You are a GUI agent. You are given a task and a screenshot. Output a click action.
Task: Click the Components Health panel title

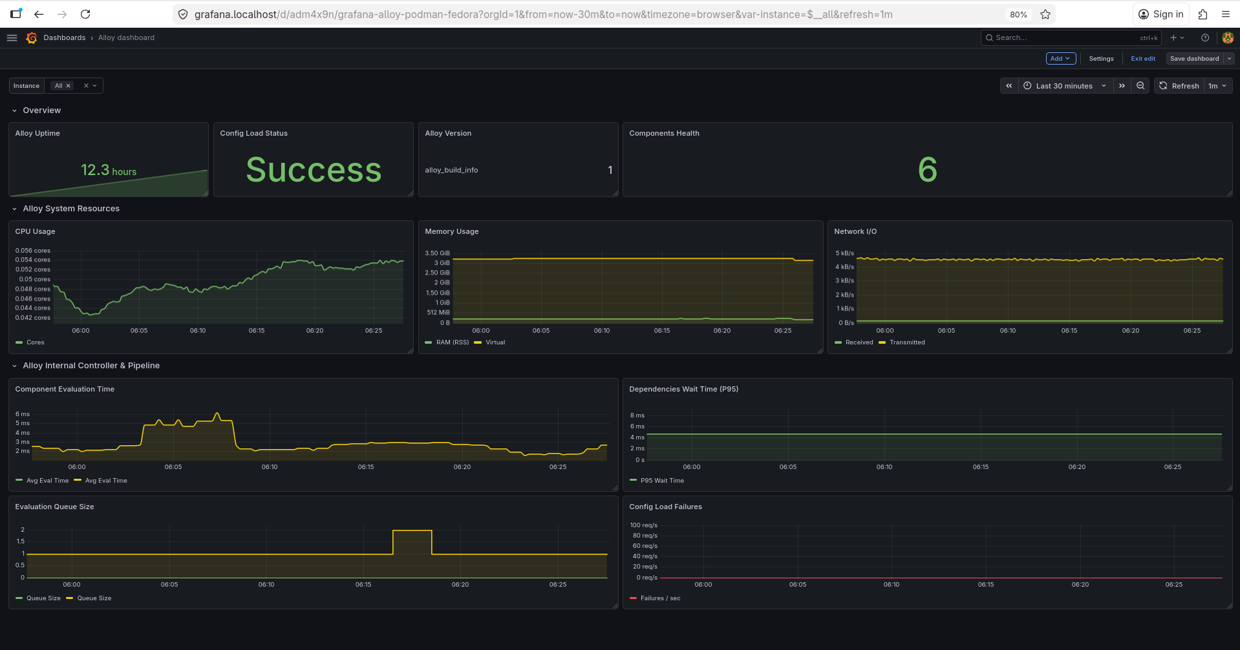click(664, 133)
